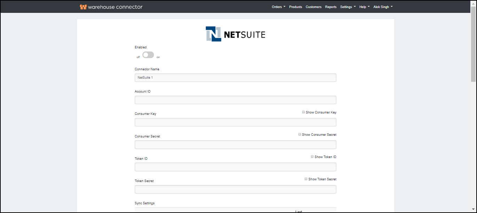477x213 pixels.
Task: Open the Orders dropdown menu
Action: (x=278, y=7)
